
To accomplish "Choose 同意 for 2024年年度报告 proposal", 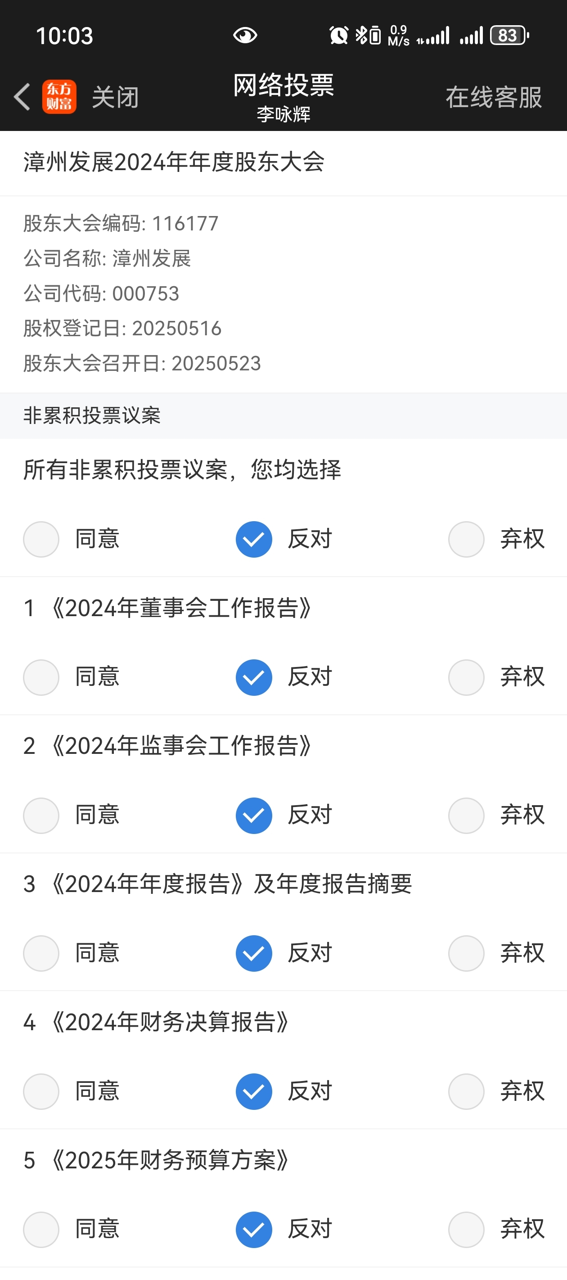I will tap(41, 953).
